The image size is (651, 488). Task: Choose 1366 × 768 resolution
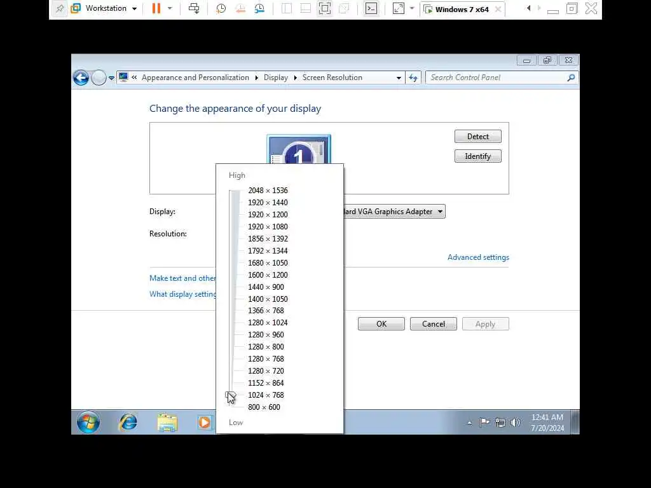click(266, 310)
